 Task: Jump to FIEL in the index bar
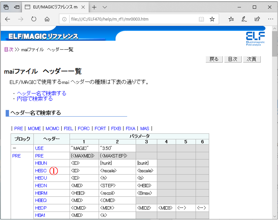69,128
